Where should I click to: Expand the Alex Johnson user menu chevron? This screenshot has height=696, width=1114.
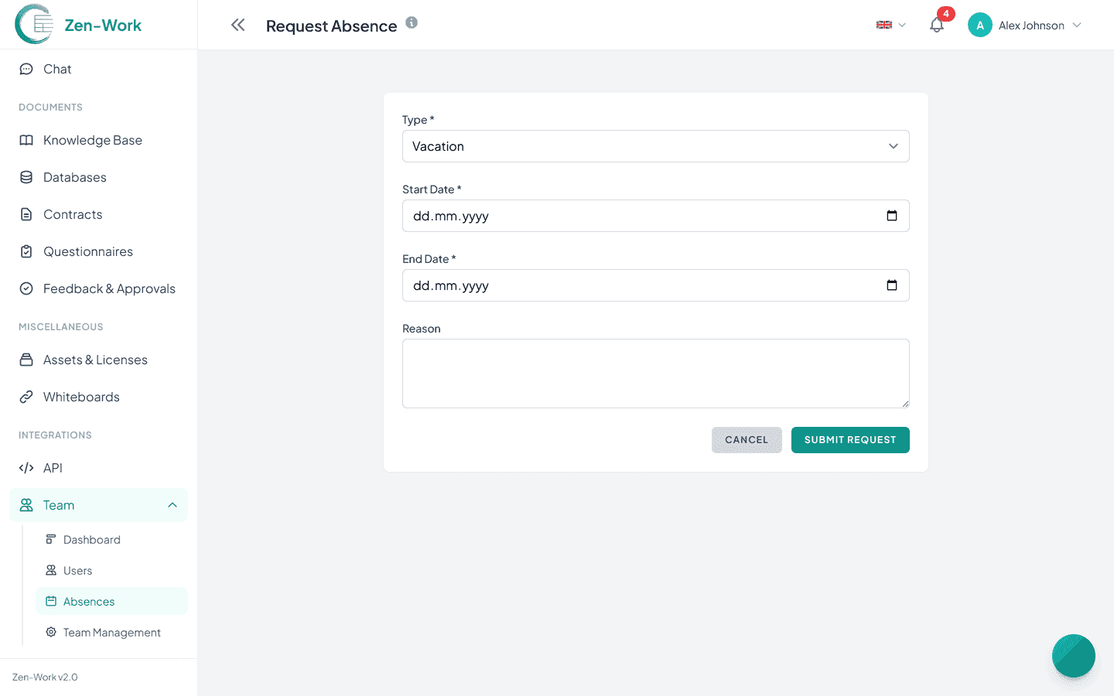pyautogui.click(x=1077, y=25)
